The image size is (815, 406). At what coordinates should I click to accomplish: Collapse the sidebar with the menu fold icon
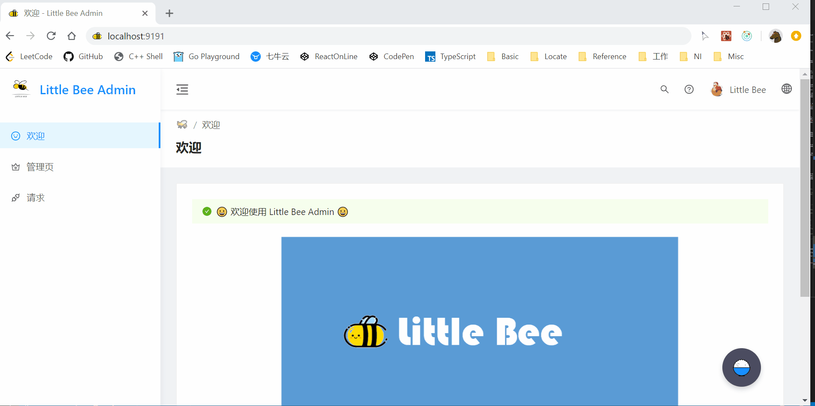coord(182,90)
